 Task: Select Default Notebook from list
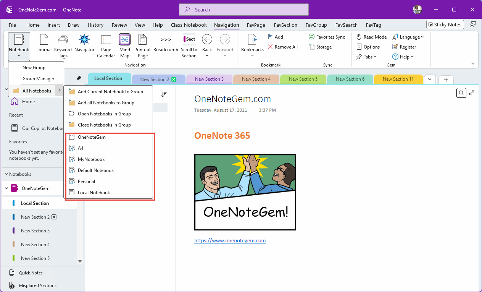click(x=109, y=170)
